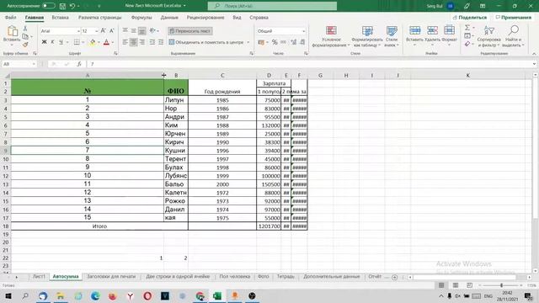Toggle middle vertical alignment
This screenshot has width=539, height=303.
point(133,31)
